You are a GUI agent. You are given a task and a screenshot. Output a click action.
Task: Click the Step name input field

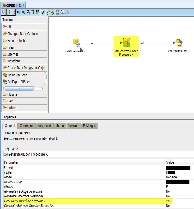point(98,154)
